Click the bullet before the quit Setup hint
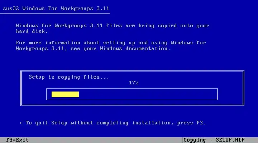 tap(21, 123)
